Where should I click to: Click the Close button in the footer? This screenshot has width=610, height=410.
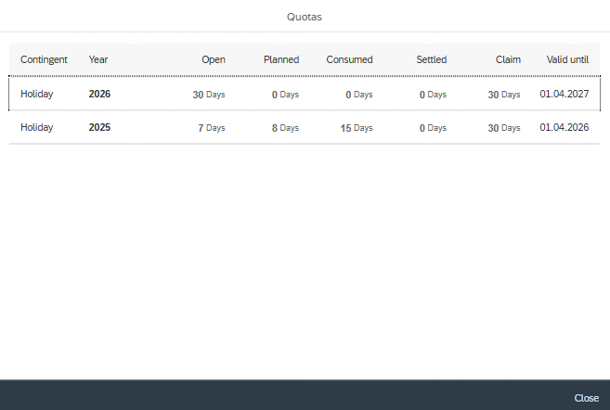(586, 398)
